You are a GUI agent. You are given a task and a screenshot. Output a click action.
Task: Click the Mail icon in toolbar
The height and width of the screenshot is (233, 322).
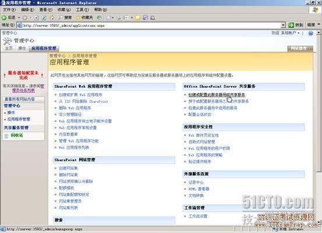tap(109, 18)
